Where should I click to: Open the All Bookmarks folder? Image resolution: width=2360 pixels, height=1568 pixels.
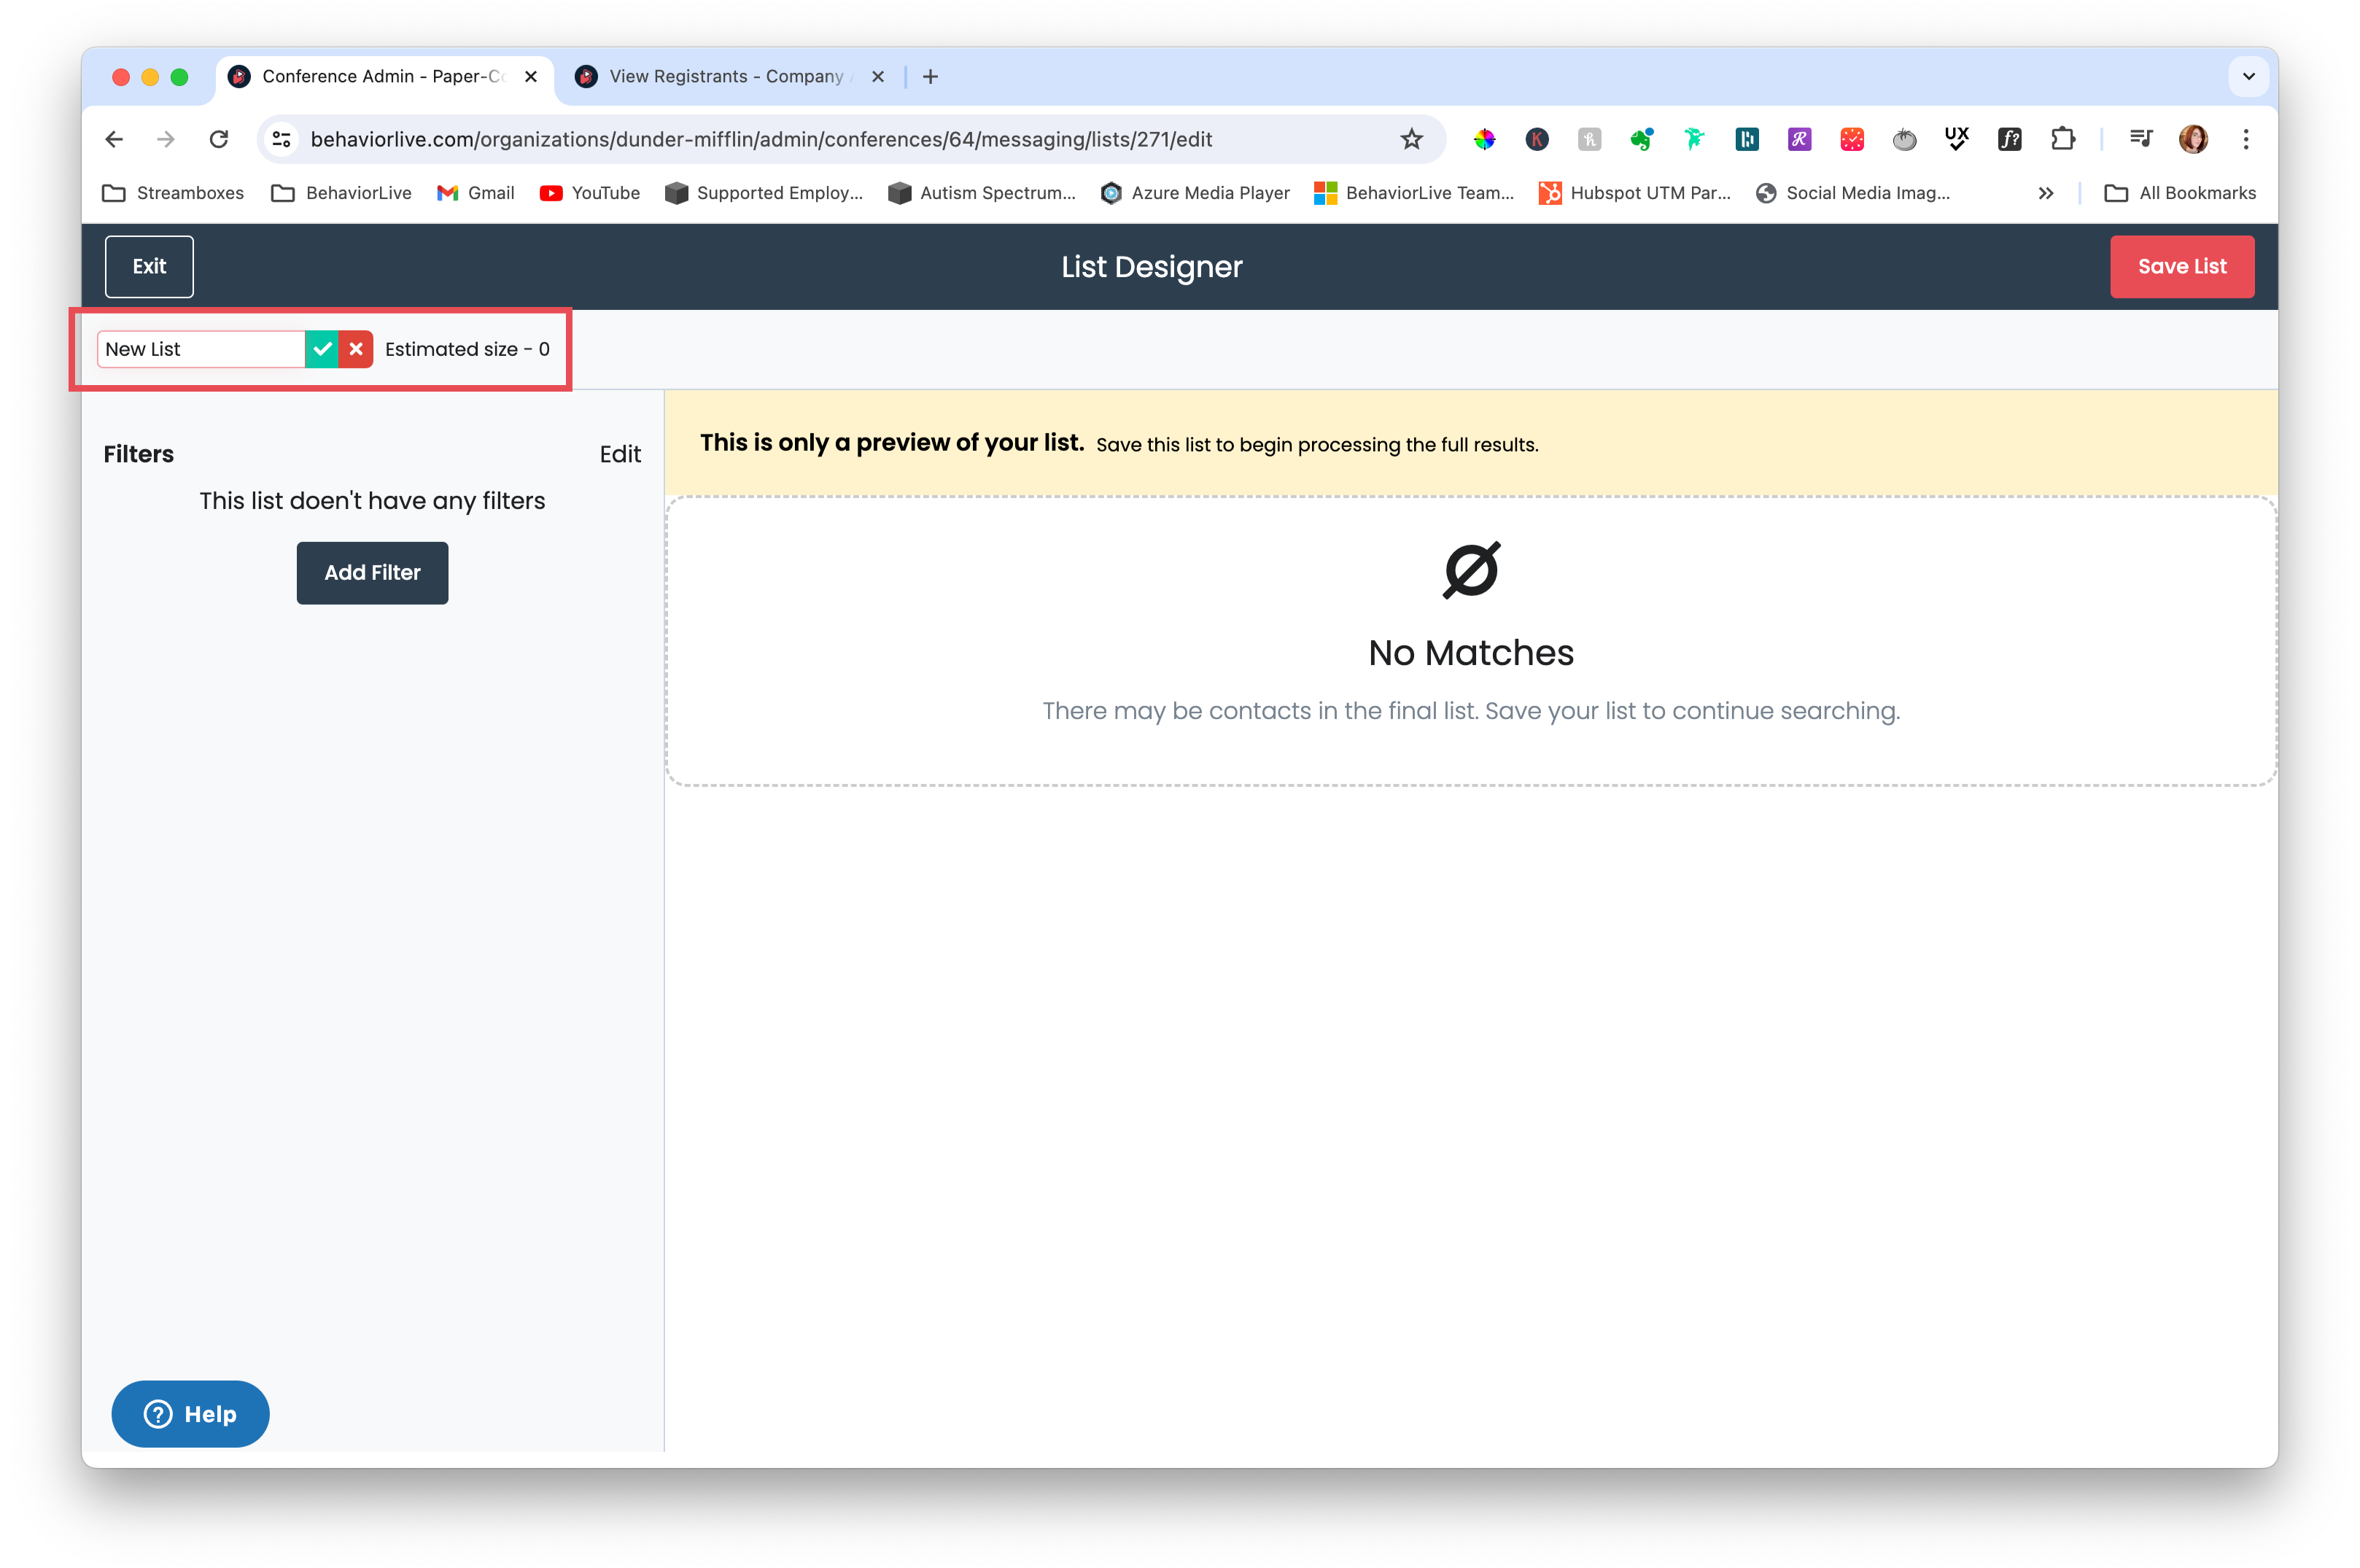point(2180,193)
